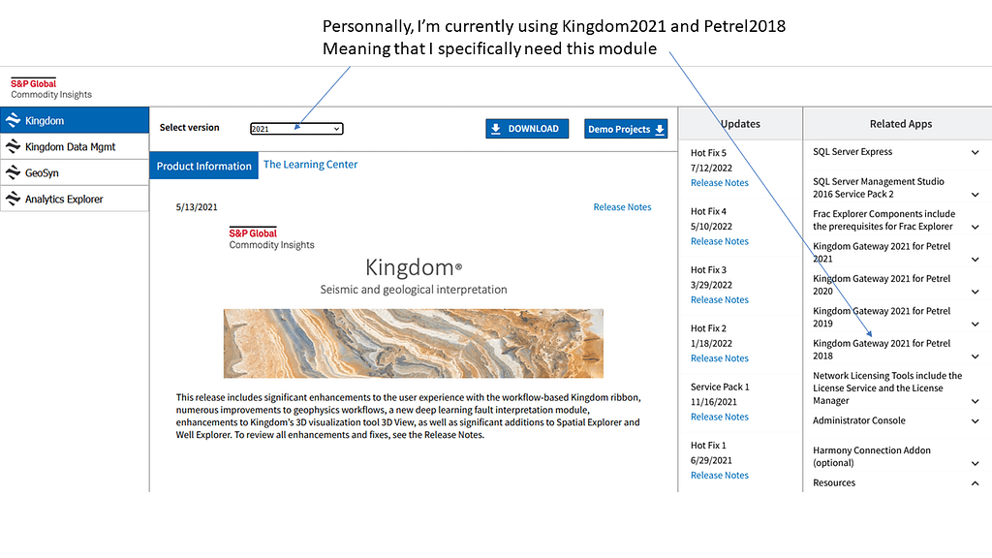Image resolution: width=992 pixels, height=558 pixels.
Task: Click the Kingdom Data Mgmt sidebar icon
Action: [13, 146]
